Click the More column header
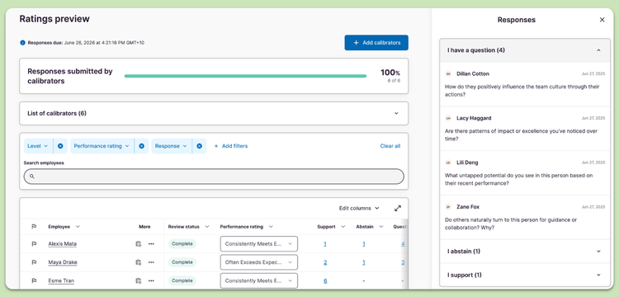Image resolution: width=619 pixels, height=297 pixels. (x=144, y=227)
